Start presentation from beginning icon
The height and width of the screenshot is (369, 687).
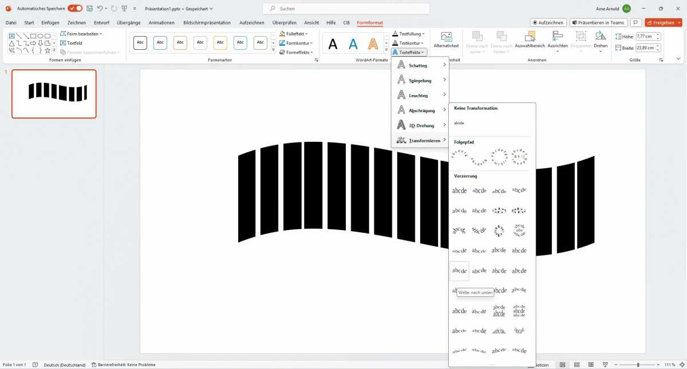(124, 9)
